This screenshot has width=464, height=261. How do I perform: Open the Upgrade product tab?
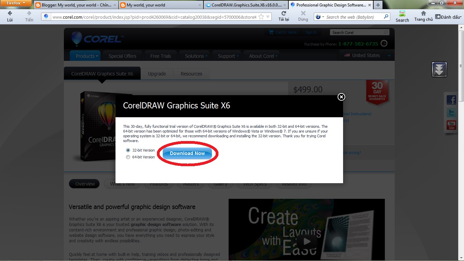157,74
